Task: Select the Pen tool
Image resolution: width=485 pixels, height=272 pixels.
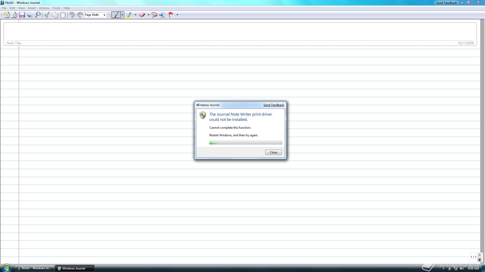Action: [116, 15]
